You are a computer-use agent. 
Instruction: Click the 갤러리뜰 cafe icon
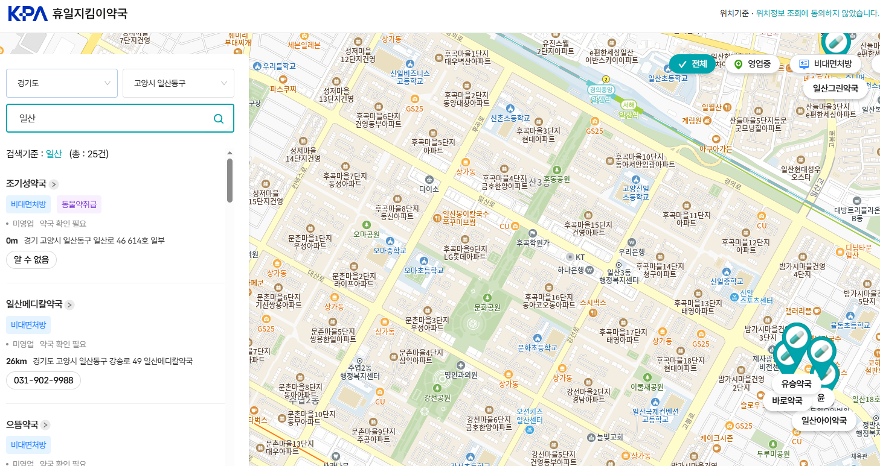[x=817, y=310]
